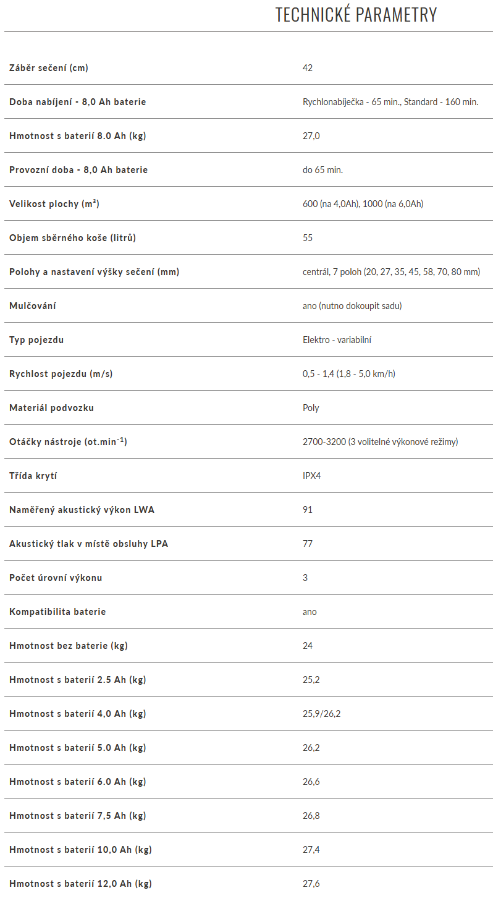Screen dimensions: 493x898
Task: Select the Otáčky nástroje value 2700-3200
Action: pyautogui.click(x=380, y=442)
